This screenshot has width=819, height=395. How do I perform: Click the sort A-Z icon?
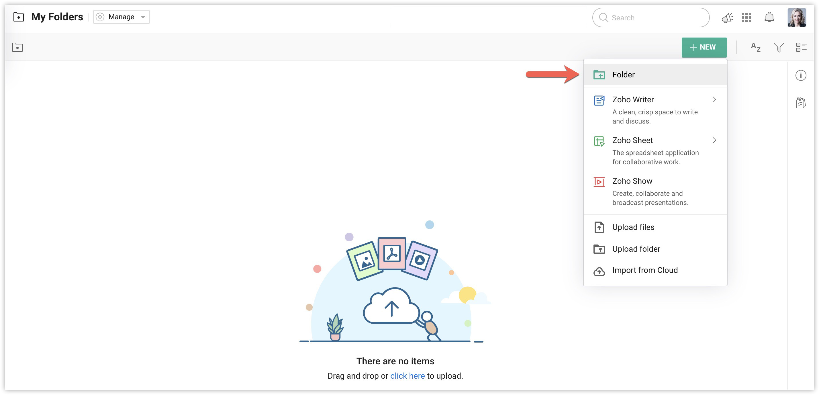[755, 47]
